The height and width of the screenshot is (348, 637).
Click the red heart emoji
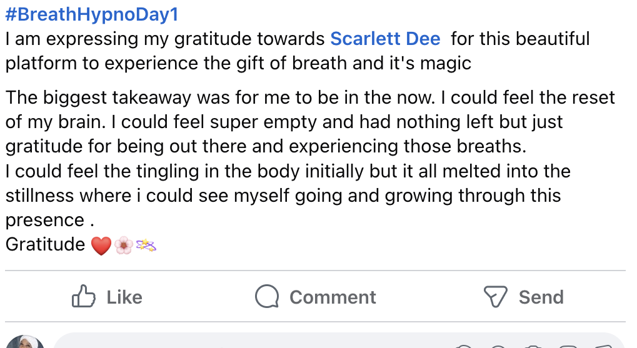tap(101, 246)
